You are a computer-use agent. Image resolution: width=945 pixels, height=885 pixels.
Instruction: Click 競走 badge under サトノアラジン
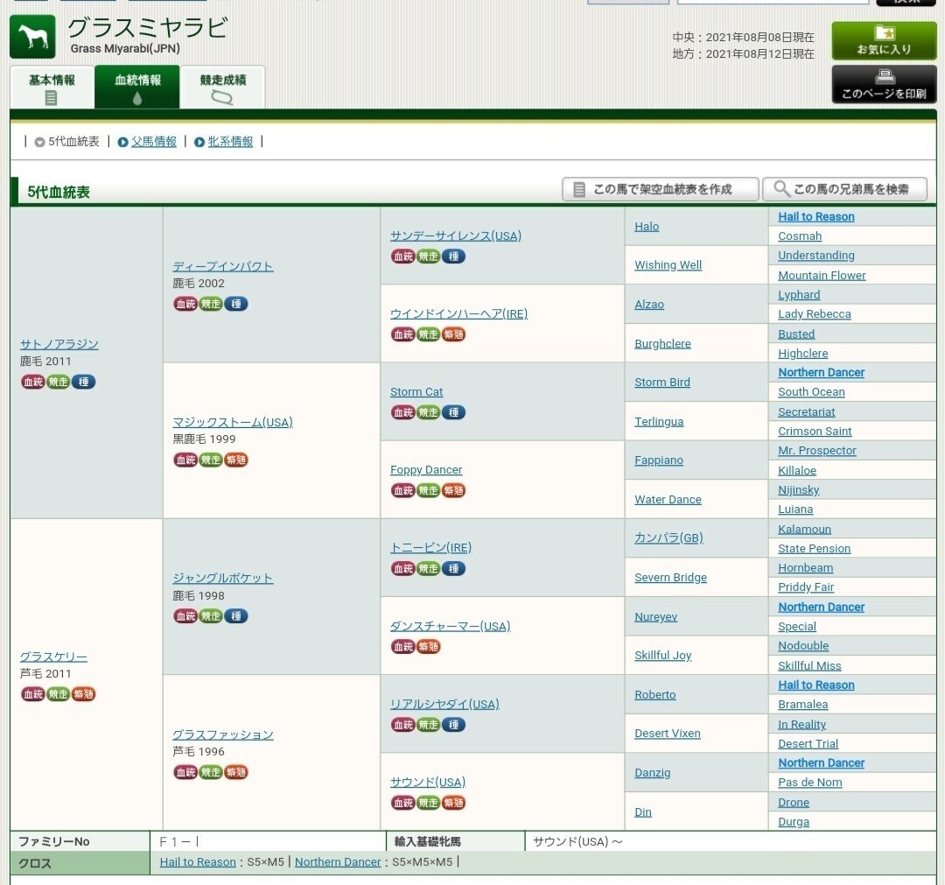[x=59, y=382]
